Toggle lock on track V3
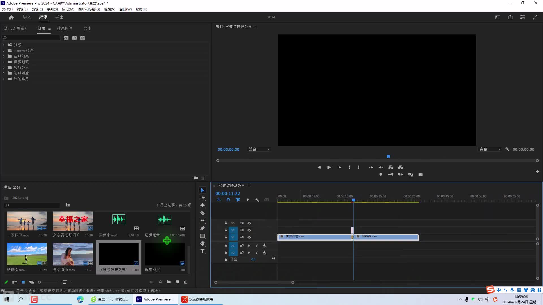The width and height of the screenshot is (543, 305). [x=226, y=223]
